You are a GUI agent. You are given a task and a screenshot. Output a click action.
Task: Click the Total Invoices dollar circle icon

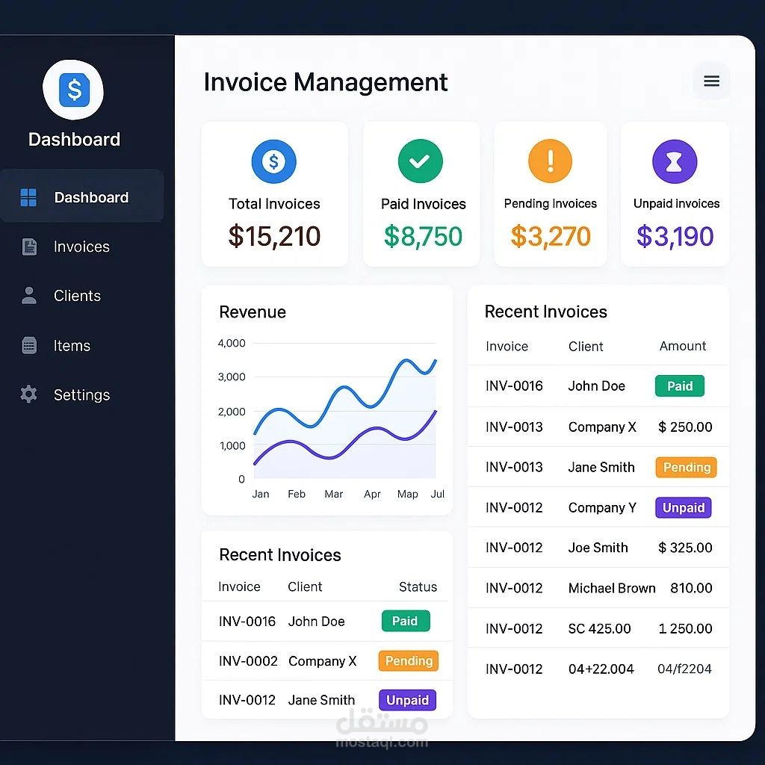pyautogui.click(x=274, y=161)
